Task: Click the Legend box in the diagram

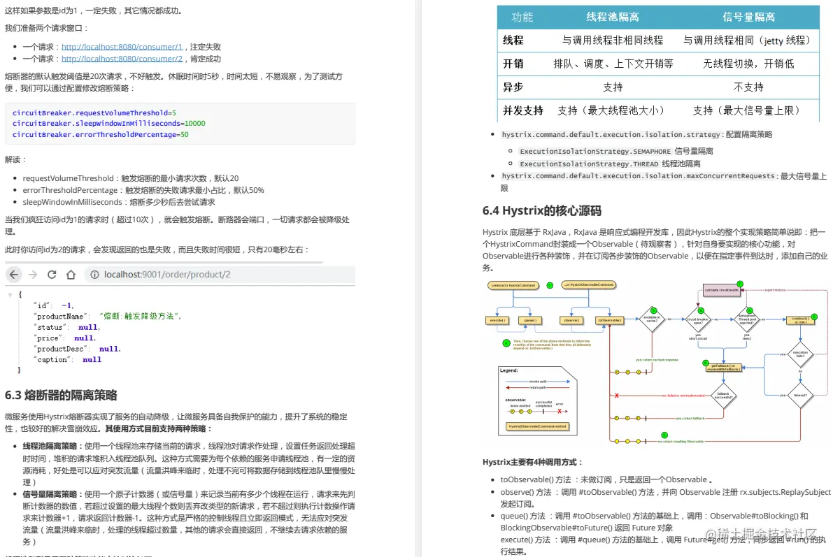Action: click(538, 401)
